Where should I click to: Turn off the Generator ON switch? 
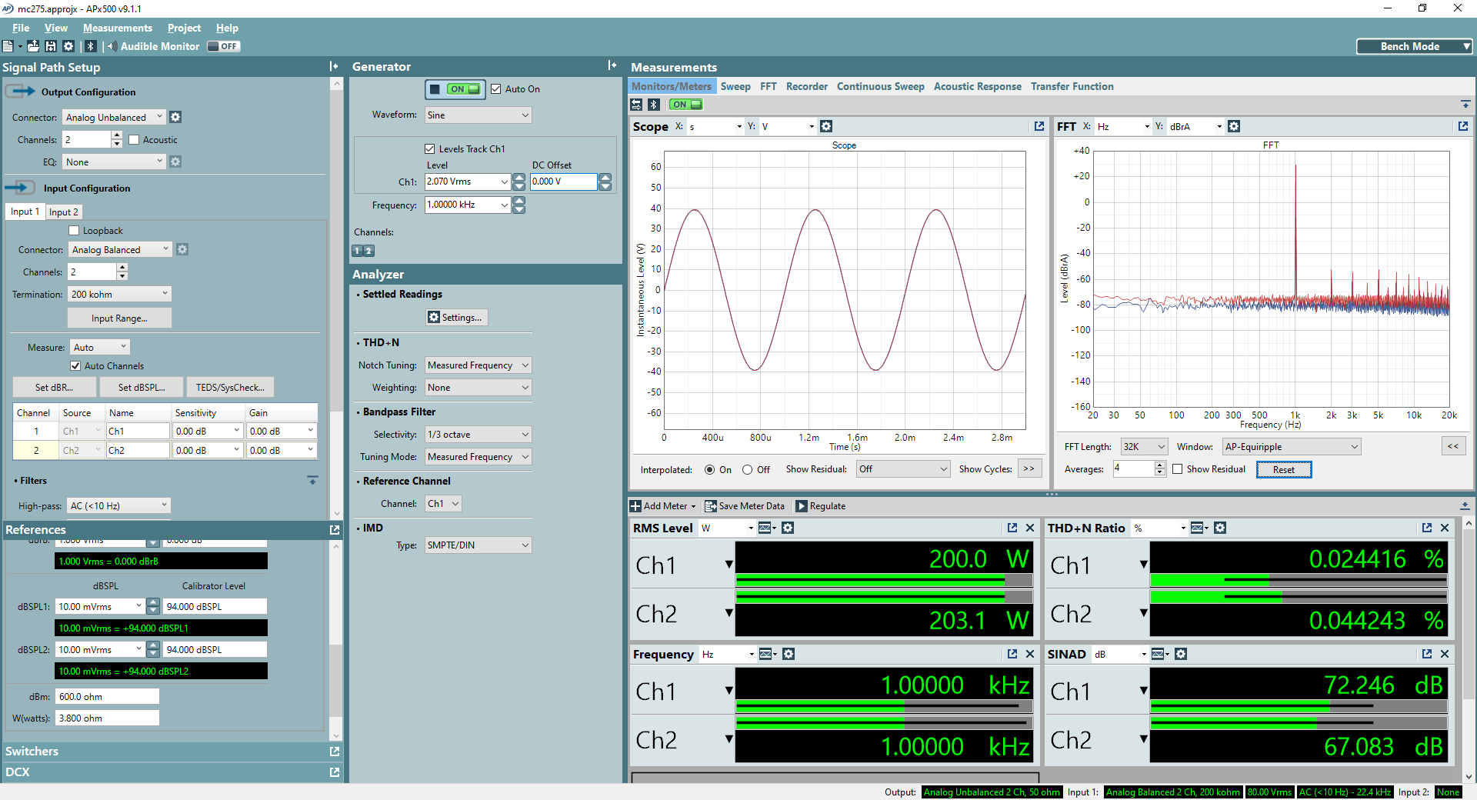click(455, 89)
